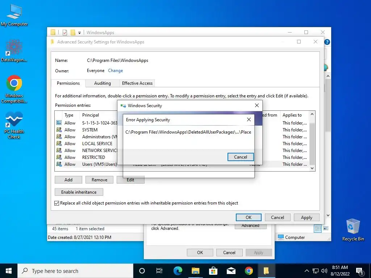
Task: Open My Computer desktop icon
Action: 14,15
